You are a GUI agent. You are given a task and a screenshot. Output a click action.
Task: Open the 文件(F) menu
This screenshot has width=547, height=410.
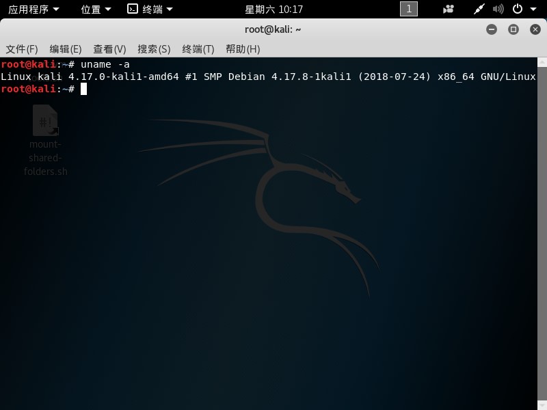(x=22, y=49)
